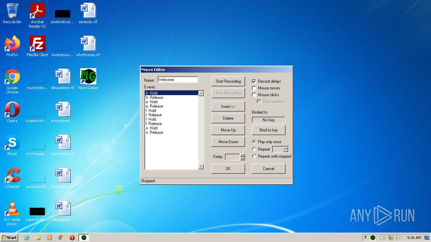This screenshot has height=242, width=431.
Task: Select the 'o Release' event row
Action: point(171,132)
